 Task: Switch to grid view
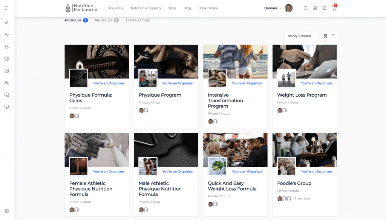325,36
